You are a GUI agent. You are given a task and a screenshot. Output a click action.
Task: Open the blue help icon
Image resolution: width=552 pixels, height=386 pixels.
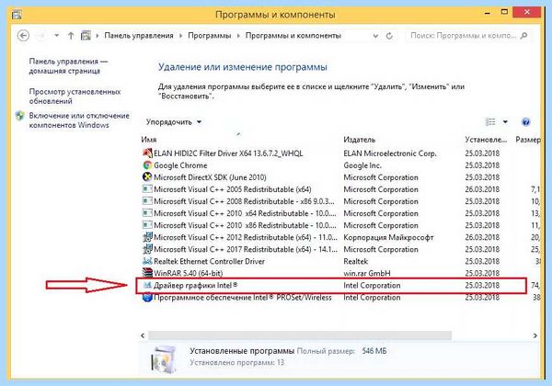point(525,122)
